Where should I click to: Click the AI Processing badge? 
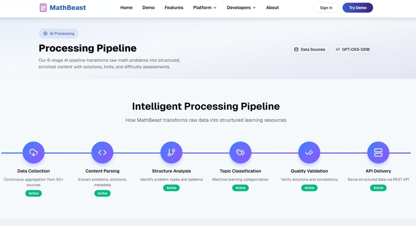59,33
